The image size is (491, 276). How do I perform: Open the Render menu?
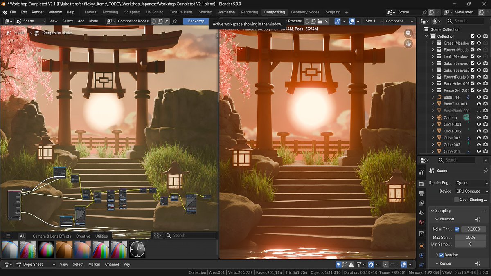pos(38,12)
